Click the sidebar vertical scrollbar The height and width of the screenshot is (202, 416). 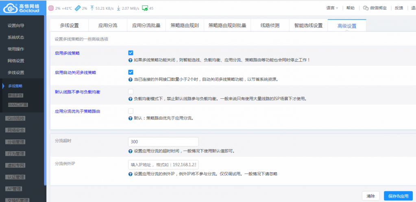[x=46, y=101]
